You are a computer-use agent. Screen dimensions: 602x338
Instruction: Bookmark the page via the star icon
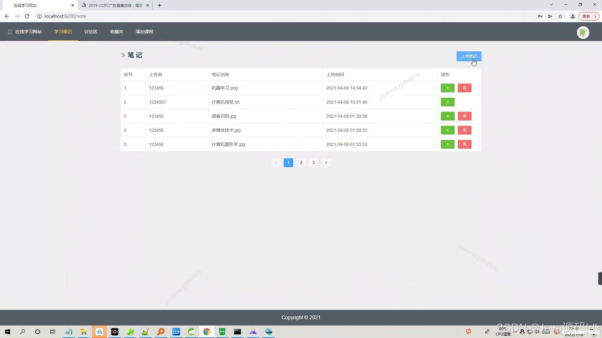pyautogui.click(x=560, y=16)
